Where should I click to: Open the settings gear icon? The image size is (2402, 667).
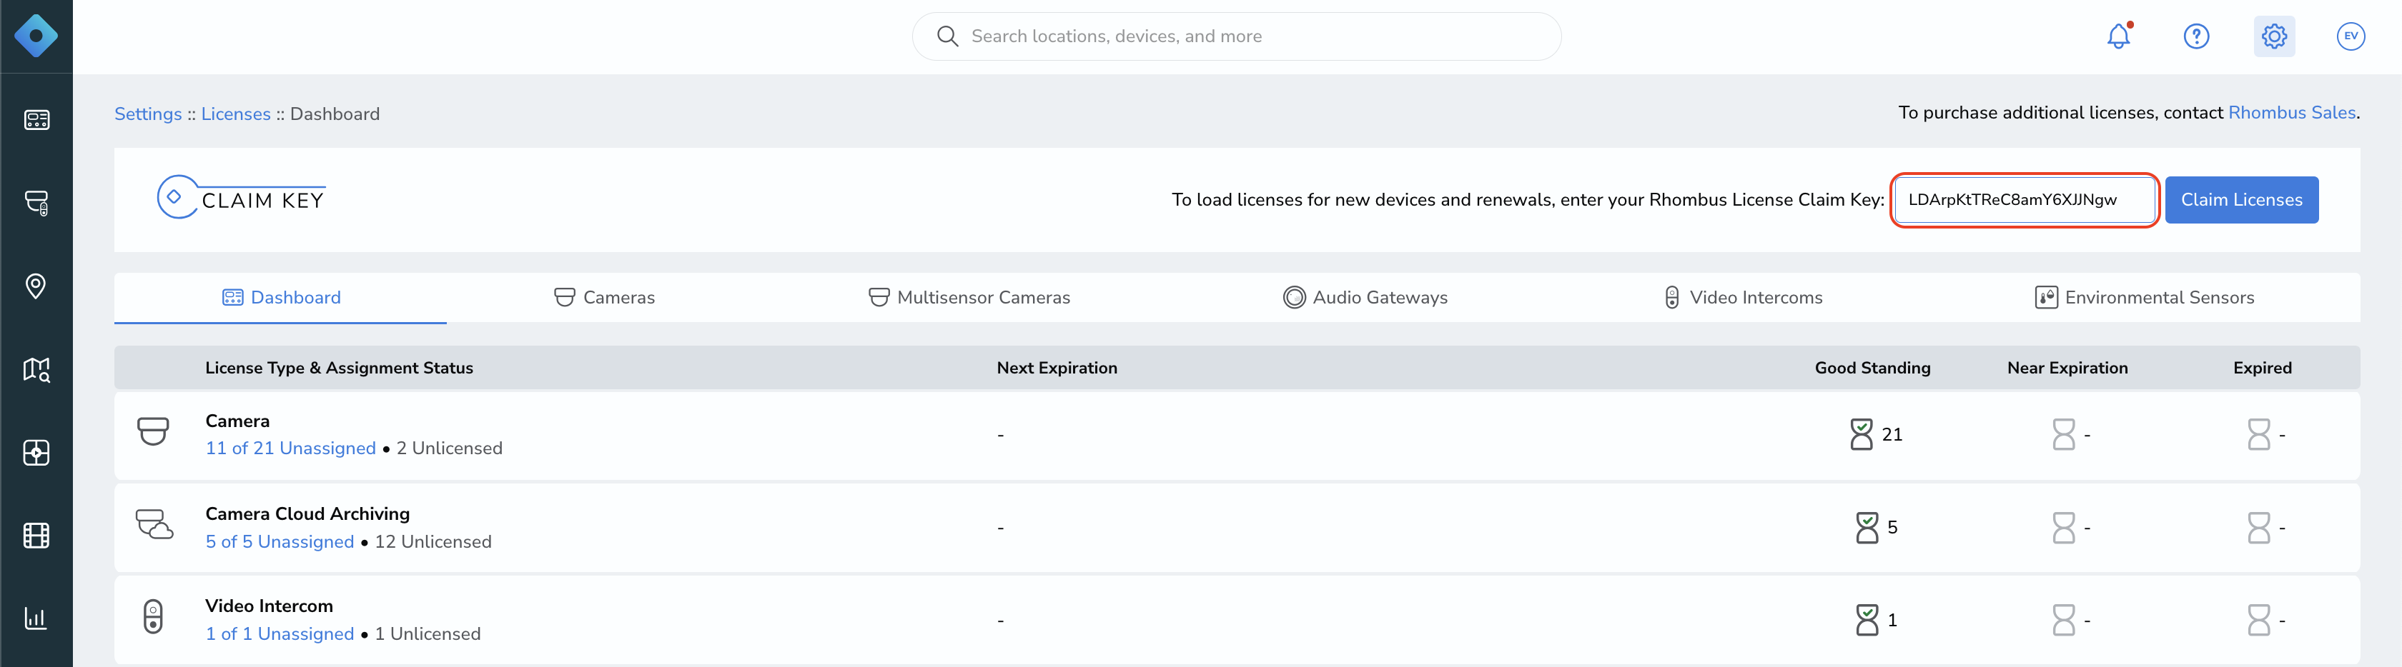pos(2274,36)
